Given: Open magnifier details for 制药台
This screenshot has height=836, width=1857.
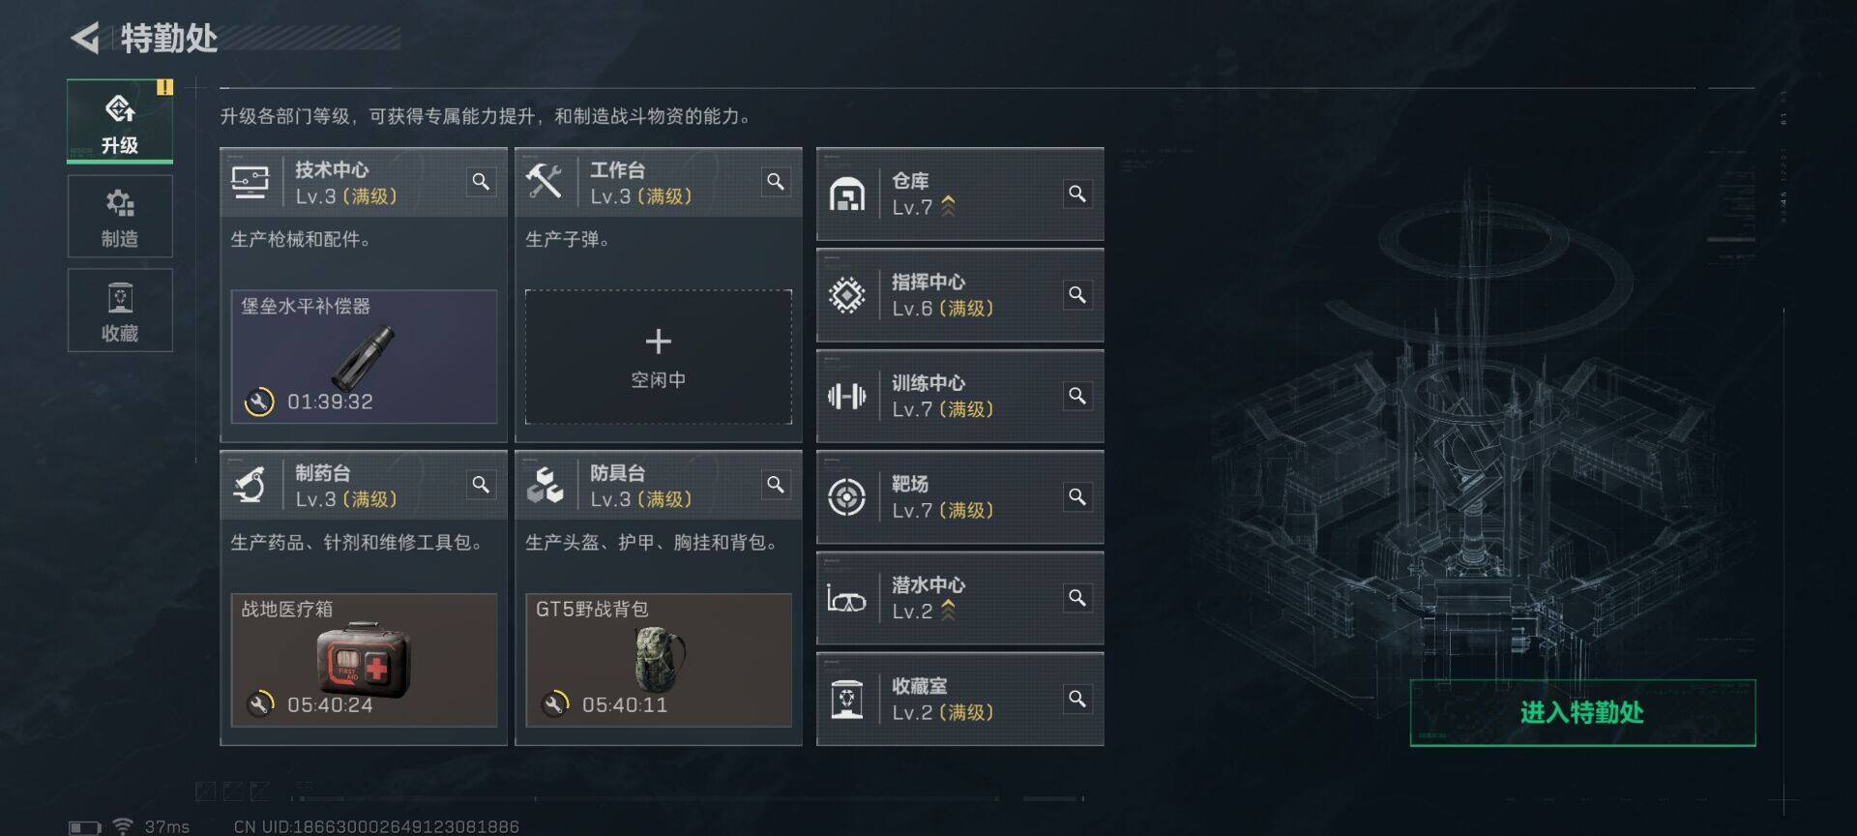Looking at the screenshot, I should click(481, 484).
